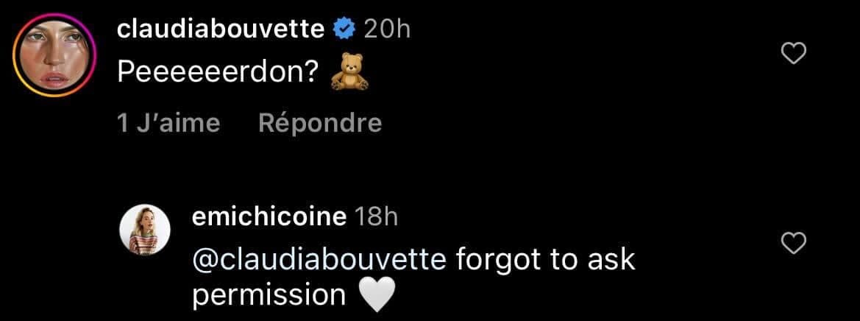Open emichicoine's profile picture

pyautogui.click(x=146, y=233)
